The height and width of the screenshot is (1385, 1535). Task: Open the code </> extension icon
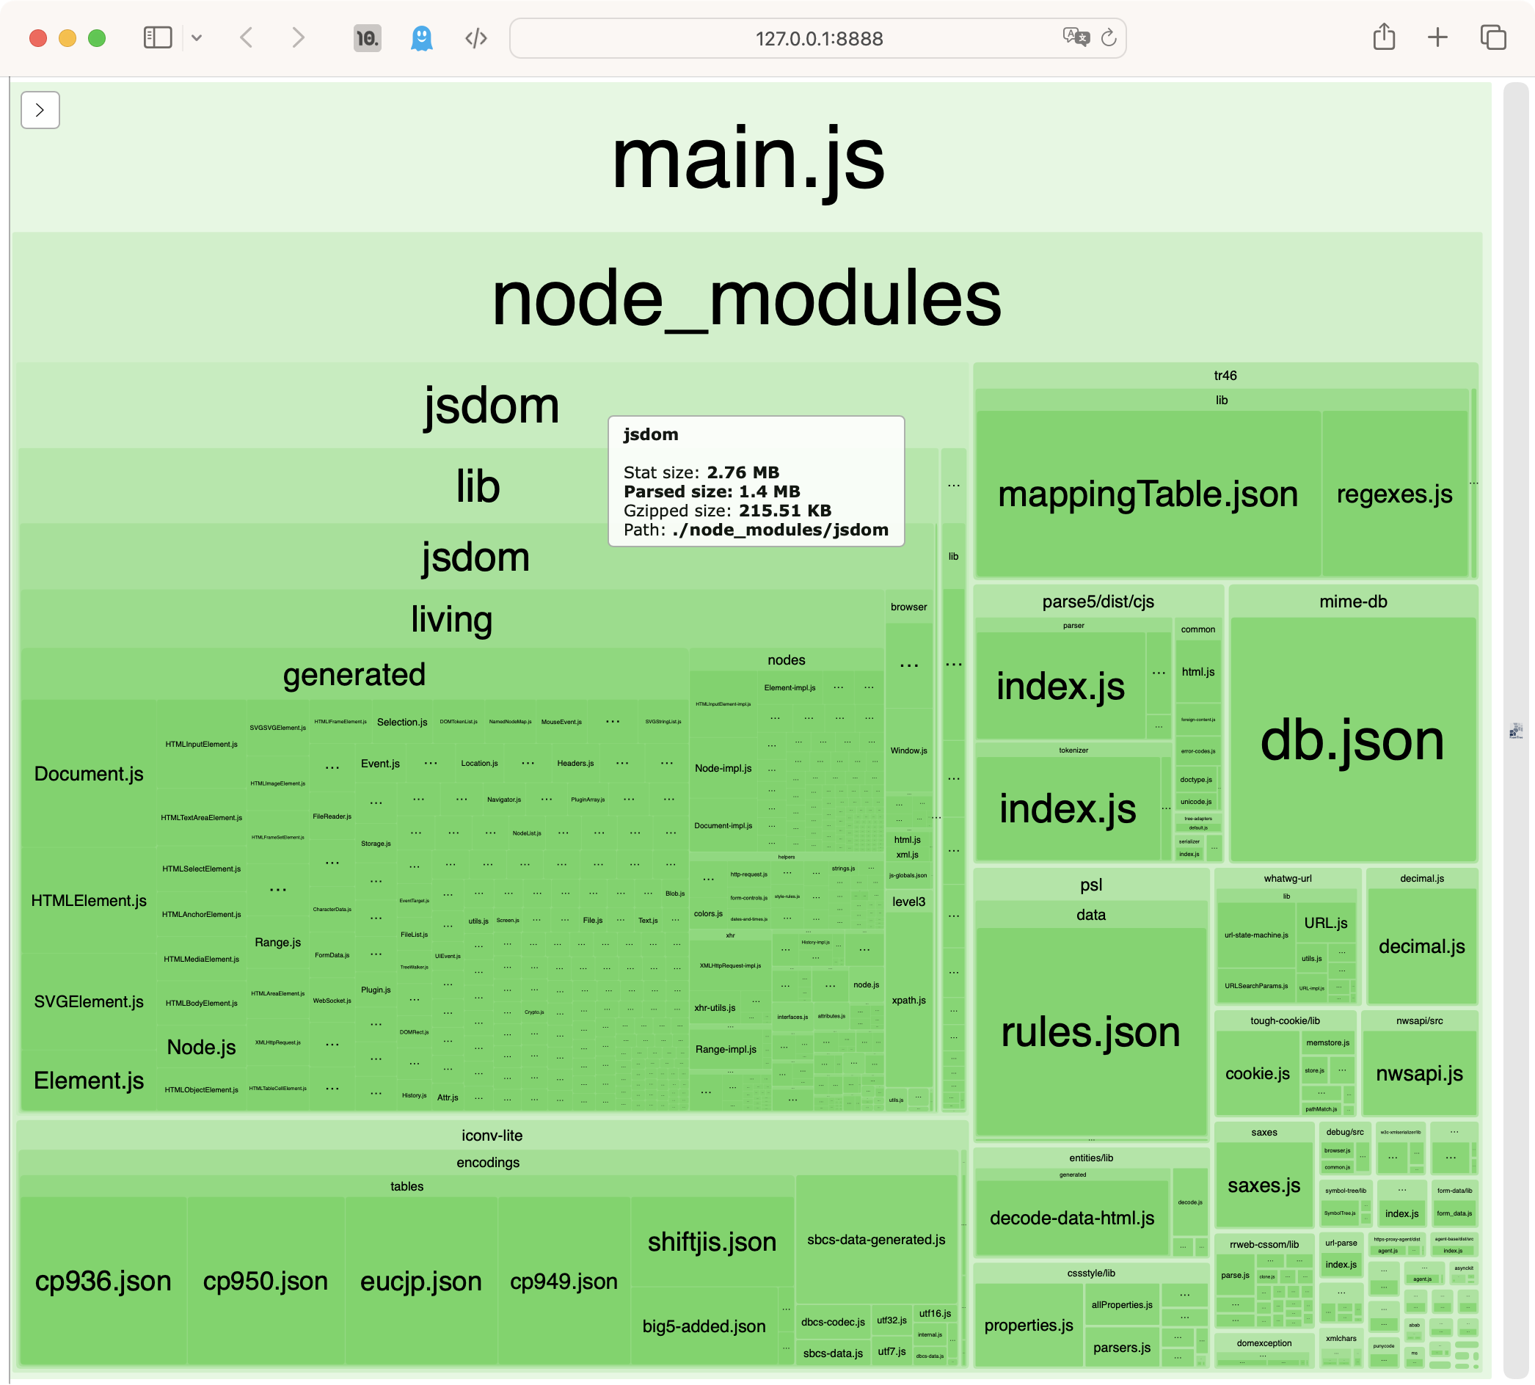(475, 37)
